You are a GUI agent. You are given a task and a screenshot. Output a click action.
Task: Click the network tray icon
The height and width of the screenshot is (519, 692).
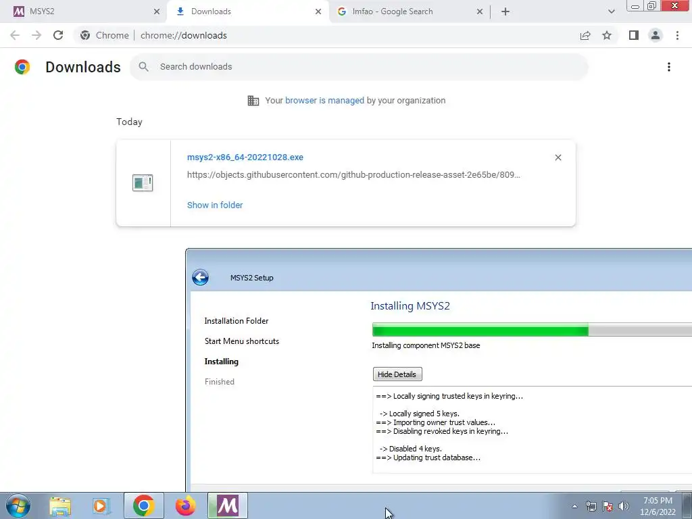591,506
